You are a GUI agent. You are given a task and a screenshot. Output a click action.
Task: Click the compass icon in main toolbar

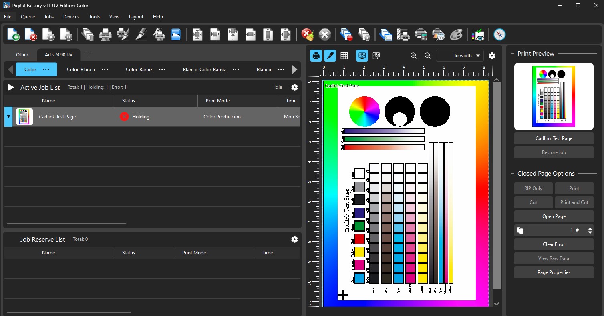point(499,34)
